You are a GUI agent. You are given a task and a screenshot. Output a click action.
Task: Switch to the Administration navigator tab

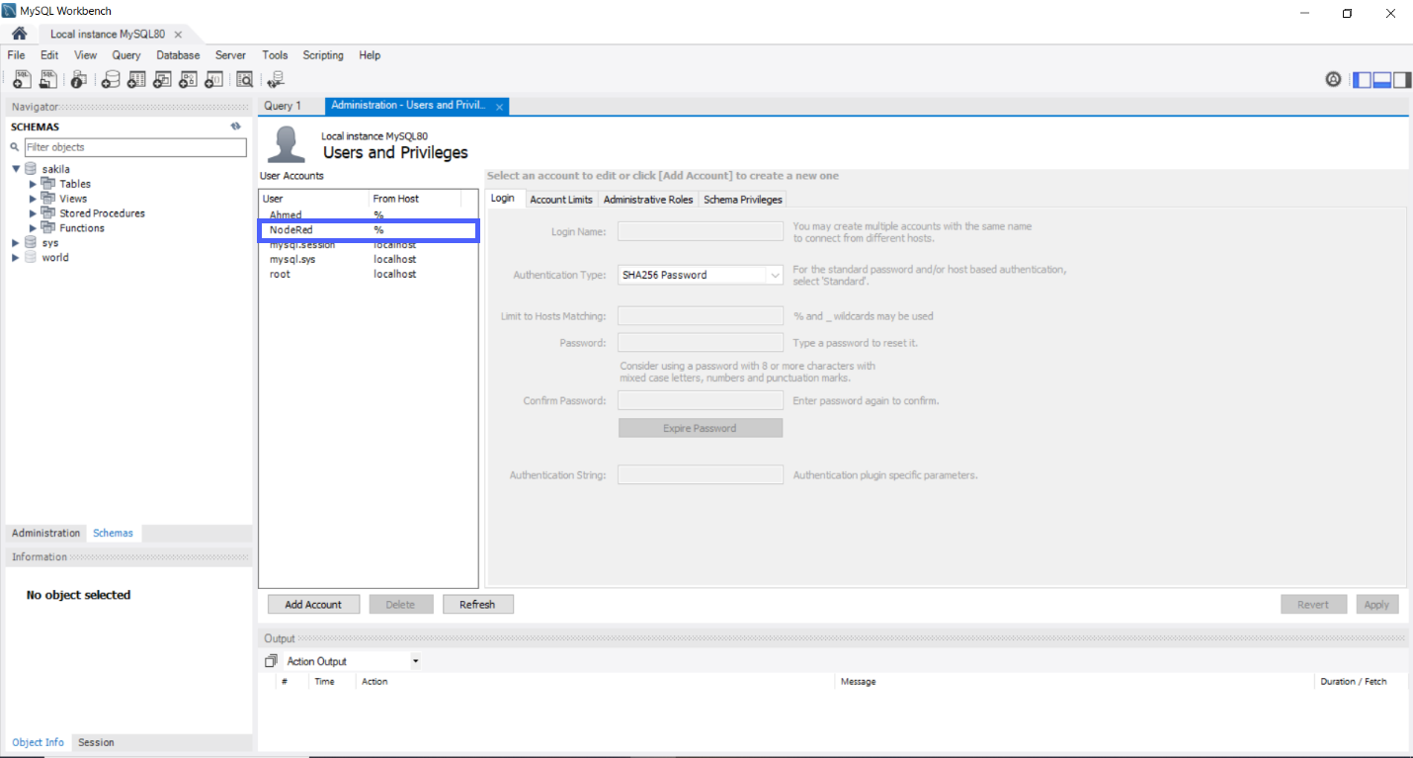coord(46,533)
